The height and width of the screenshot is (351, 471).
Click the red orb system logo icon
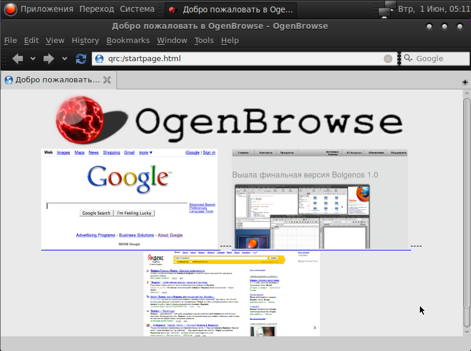(11, 9)
